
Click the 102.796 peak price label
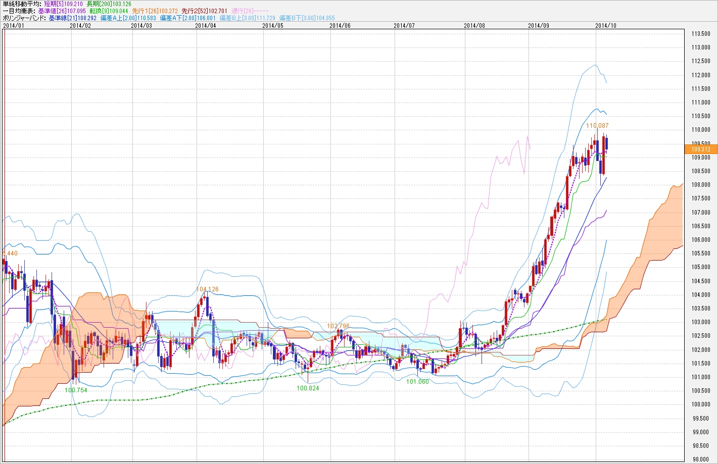338,326
